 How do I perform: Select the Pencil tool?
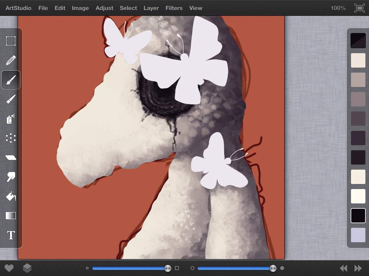click(x=11, y=60)
